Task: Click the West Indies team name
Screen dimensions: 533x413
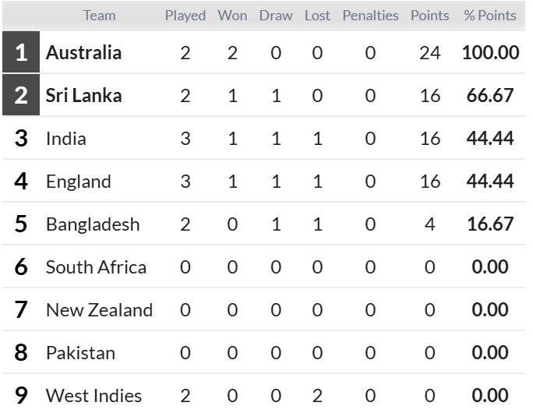Action: coord(94,395)
